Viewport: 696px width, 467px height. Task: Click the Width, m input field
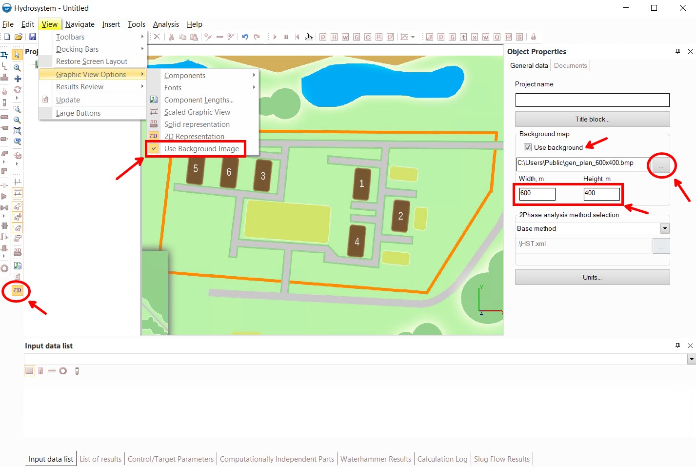point(537,194)
